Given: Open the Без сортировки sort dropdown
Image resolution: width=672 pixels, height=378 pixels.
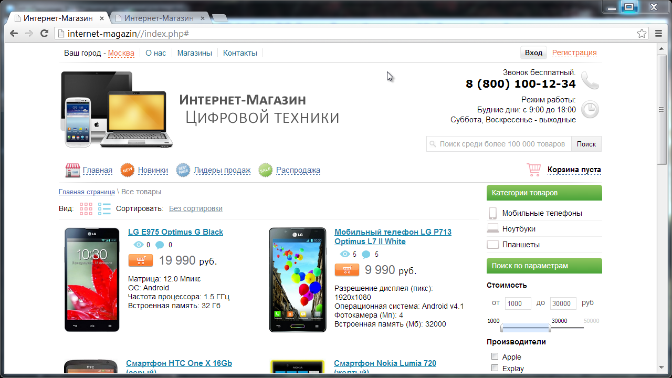Looking at the screenshot, I should [x=196, y=208].
